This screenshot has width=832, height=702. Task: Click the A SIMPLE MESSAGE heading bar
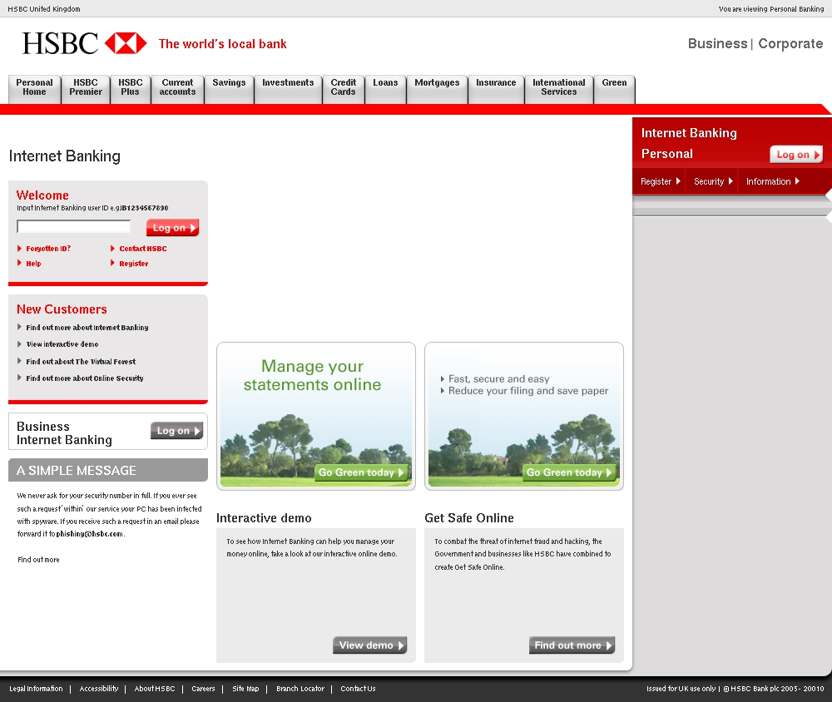(108, 470)
